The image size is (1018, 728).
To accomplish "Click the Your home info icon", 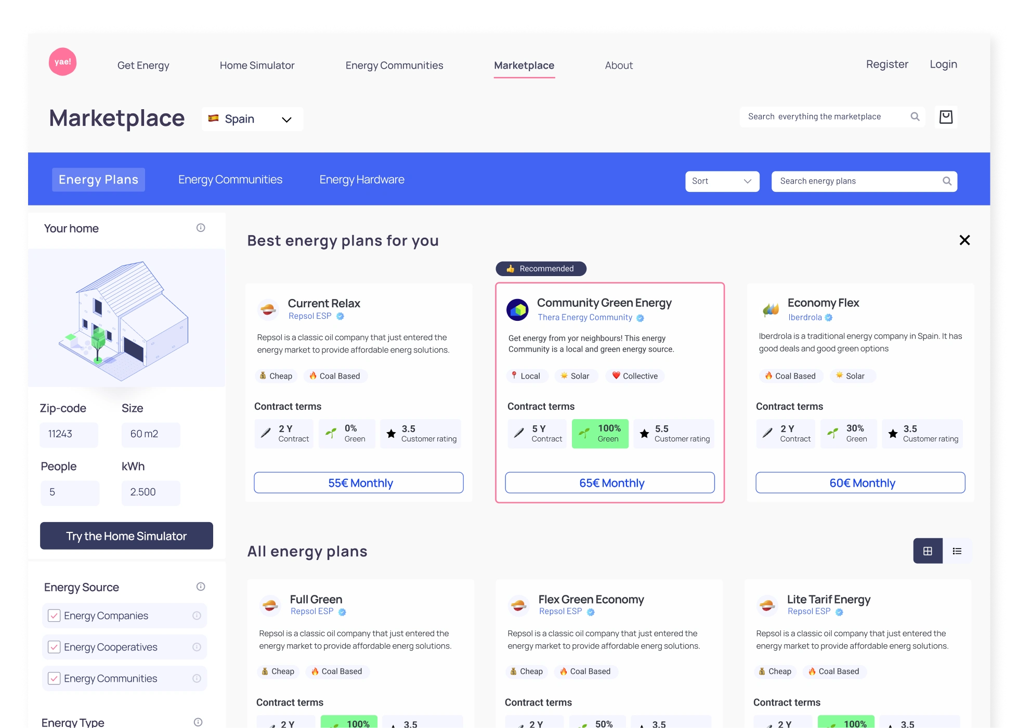I will pyautogui.click(x=201, y=228).
